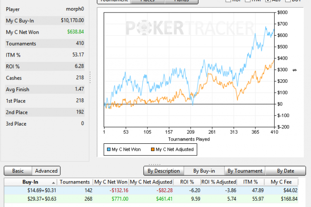Open the By Tournament tab
311x207 pixels.
click(245, 171)
